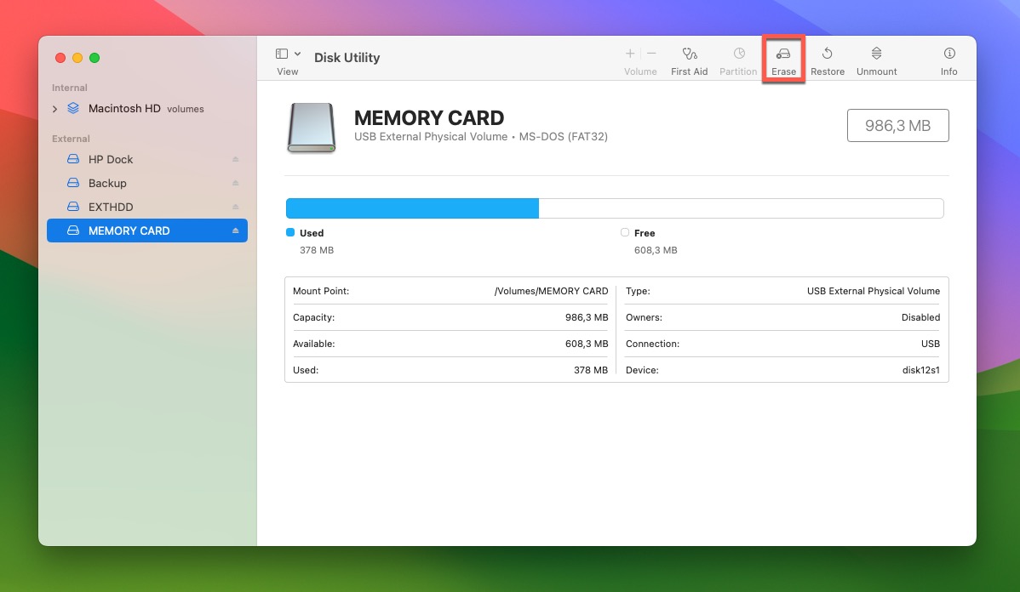
Task: Eject the MEMORY CARD volume
Action: [x=237, y=231]
